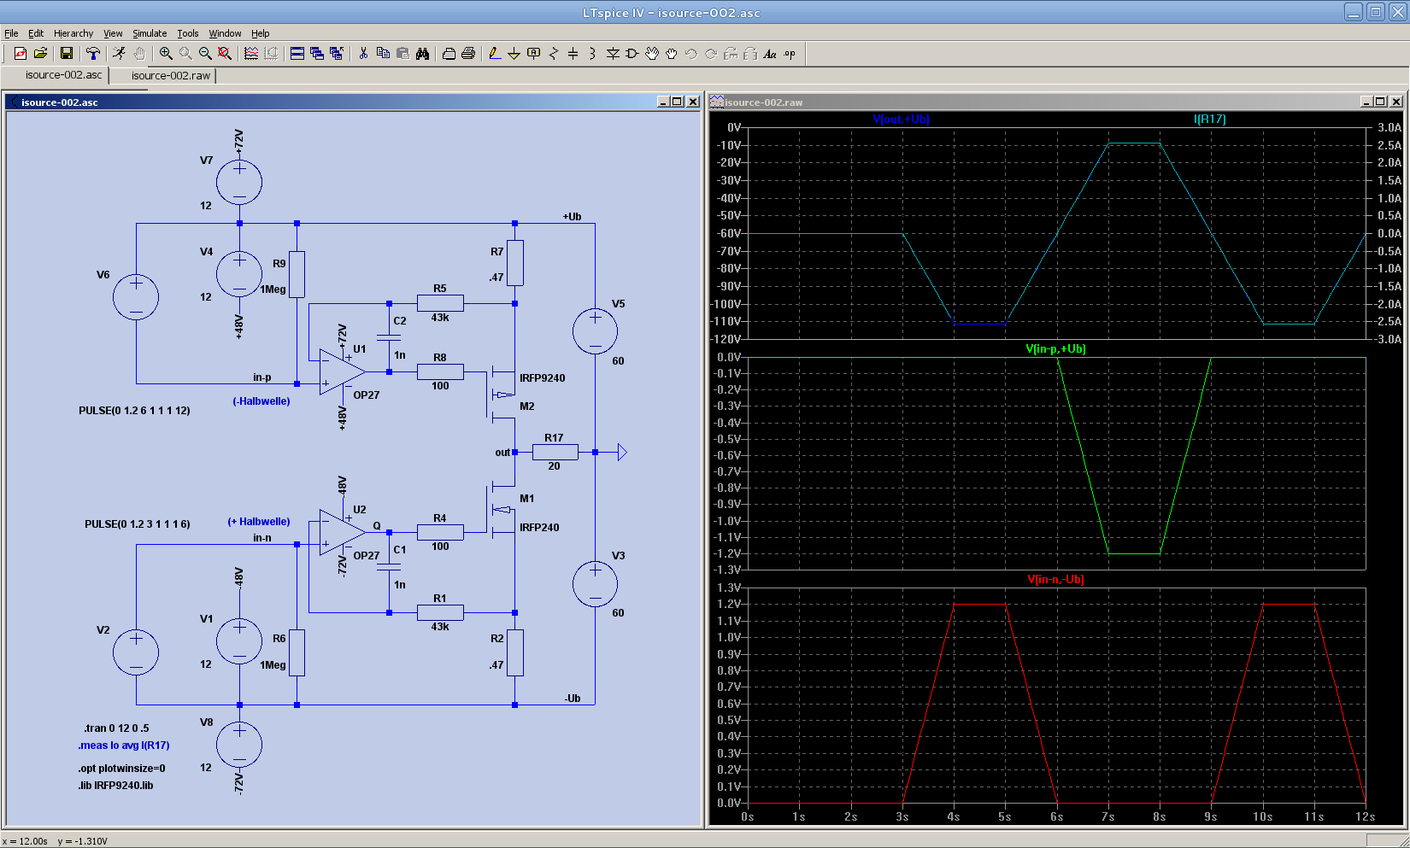
Task: Select the Draw Wire pencil tool
Action: [494, 53]
